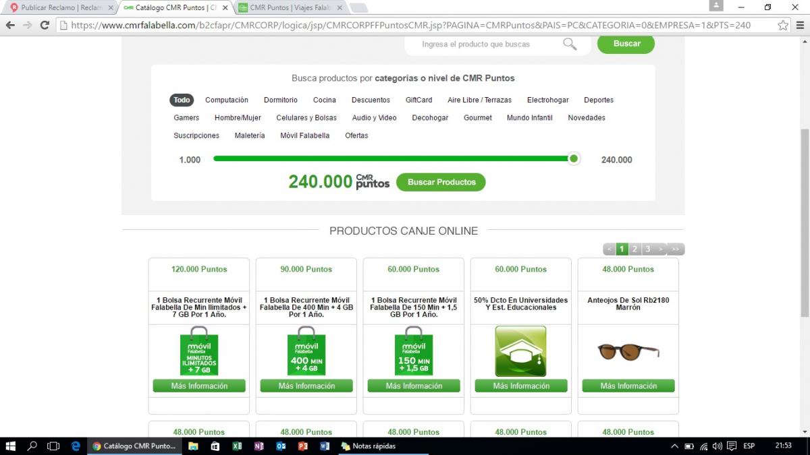810x455 pixels.
Task: Click Más Información for 120.000 Puntos product
Action: [199, 386]
